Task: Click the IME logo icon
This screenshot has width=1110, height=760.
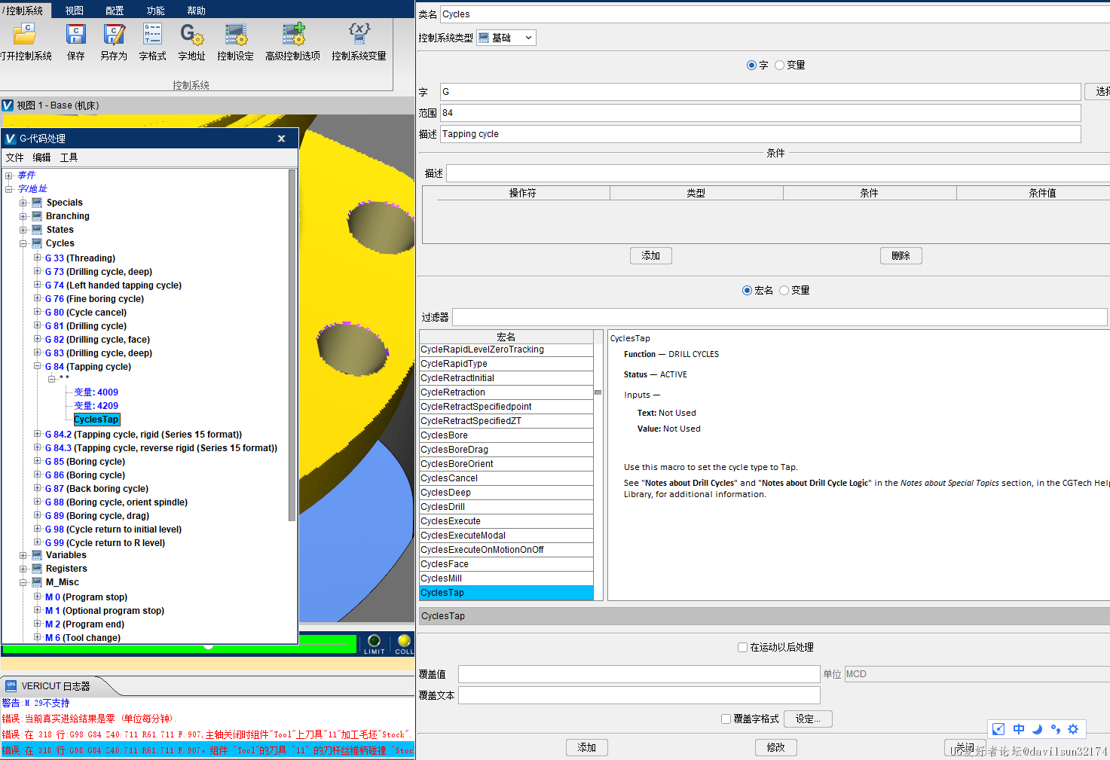Action: [x=998, y=729]
